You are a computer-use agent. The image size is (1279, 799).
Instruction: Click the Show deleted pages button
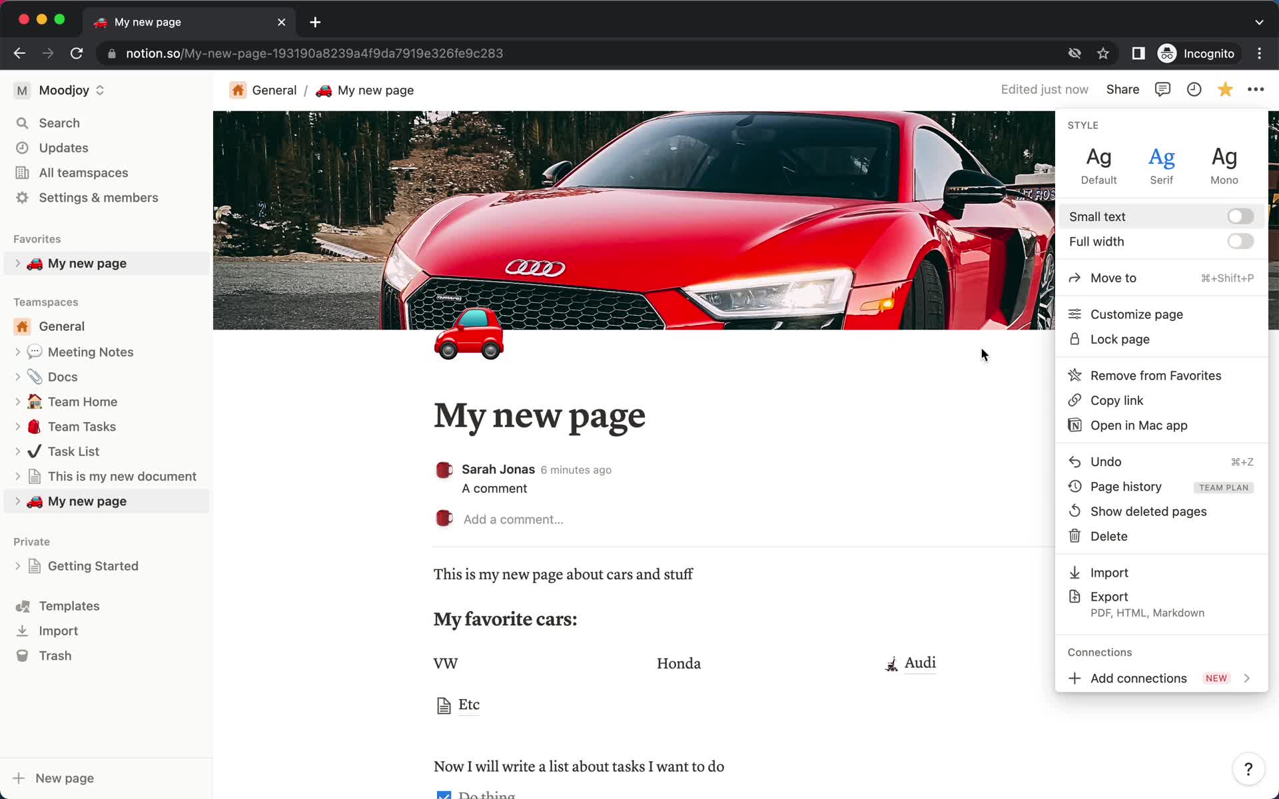point(1148,511)
